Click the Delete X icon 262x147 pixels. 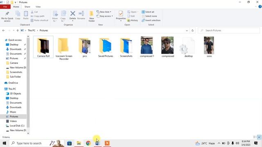pos(73,13)
